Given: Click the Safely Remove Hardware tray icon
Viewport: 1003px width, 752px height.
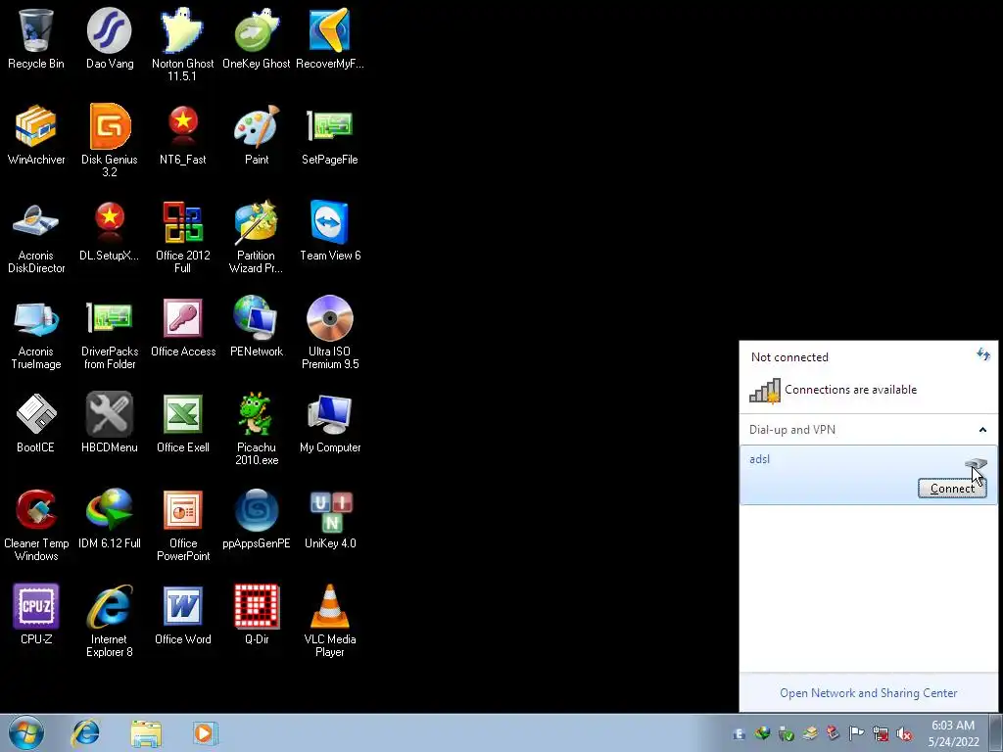Looking at the screenshot, I should [x=787, y=734].
